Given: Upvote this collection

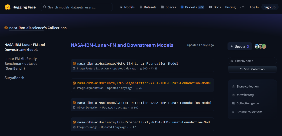Looking at the screenshot, I should point(240,46).
